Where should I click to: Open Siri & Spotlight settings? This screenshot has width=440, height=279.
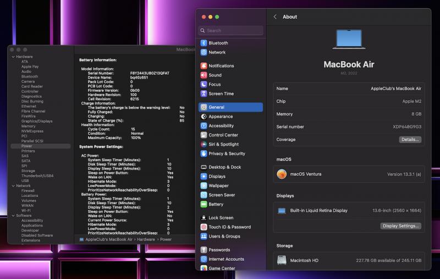click(223, 145)
